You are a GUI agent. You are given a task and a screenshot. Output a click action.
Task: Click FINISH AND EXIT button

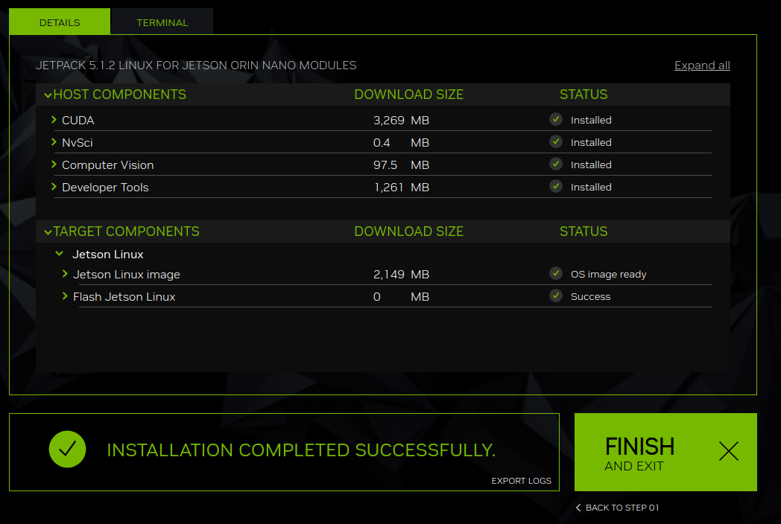click(665, 452)
